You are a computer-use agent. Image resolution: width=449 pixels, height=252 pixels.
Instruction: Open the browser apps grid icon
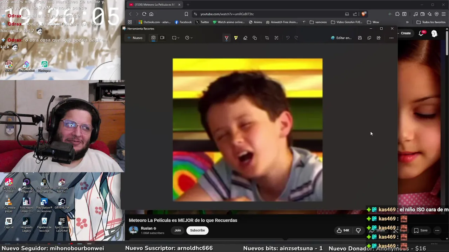[130, 22]
